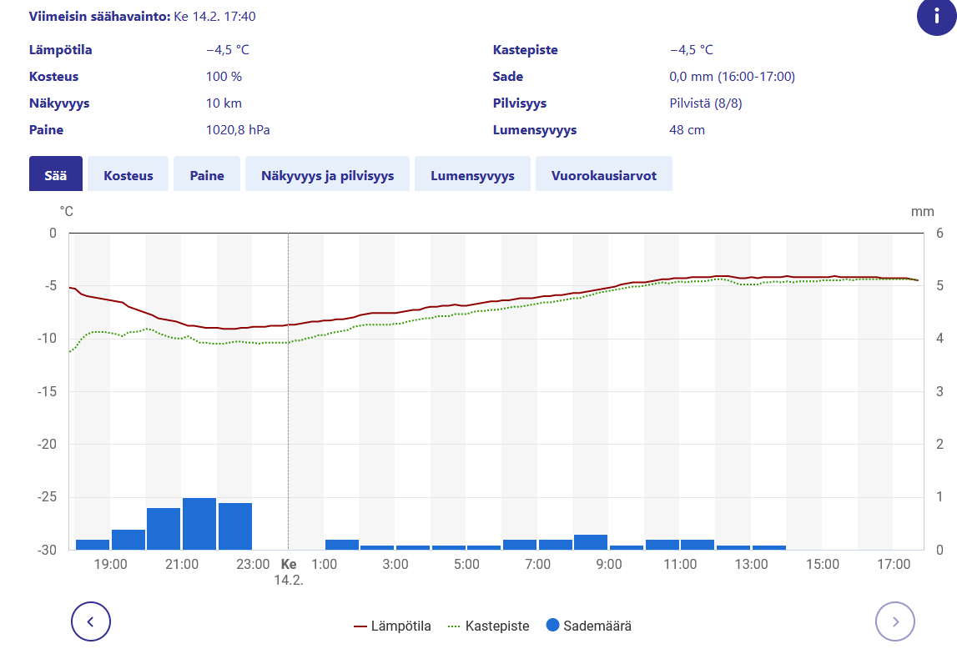This screenshot has width=957, height=654.
Task: Go to previous time period arrow
Action: click(91, 621)
